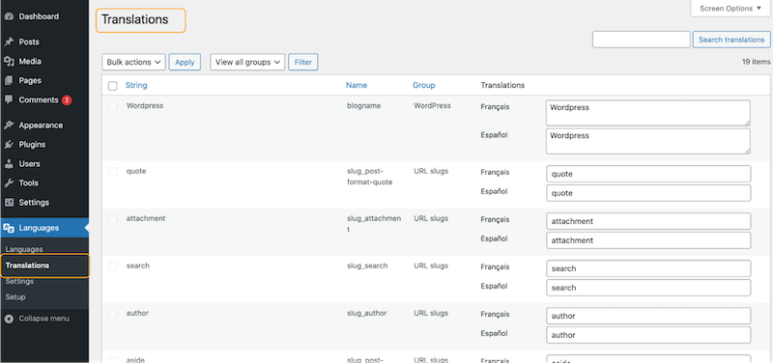Screen dimensions: 773x363
Task: Click the Media library icon
Action: 9,62
